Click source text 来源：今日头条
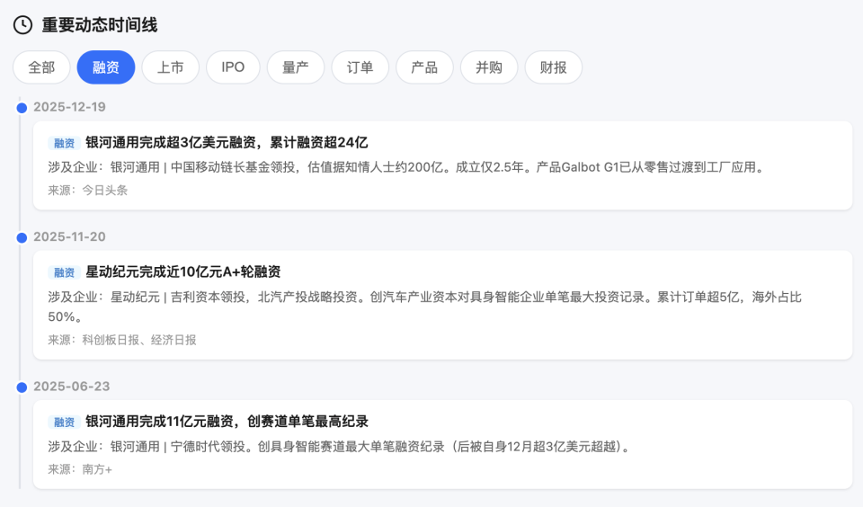 [x=88, y=191]
